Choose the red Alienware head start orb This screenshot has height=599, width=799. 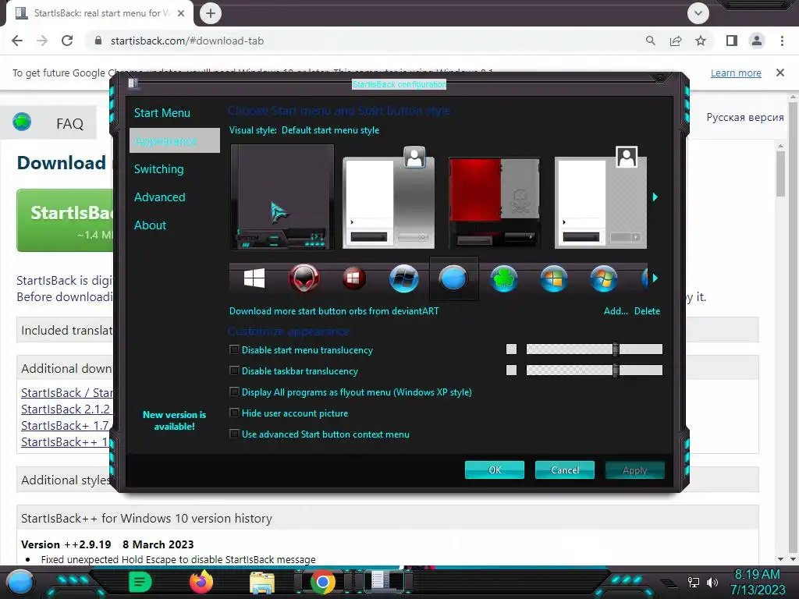click(x=304, y=278)
